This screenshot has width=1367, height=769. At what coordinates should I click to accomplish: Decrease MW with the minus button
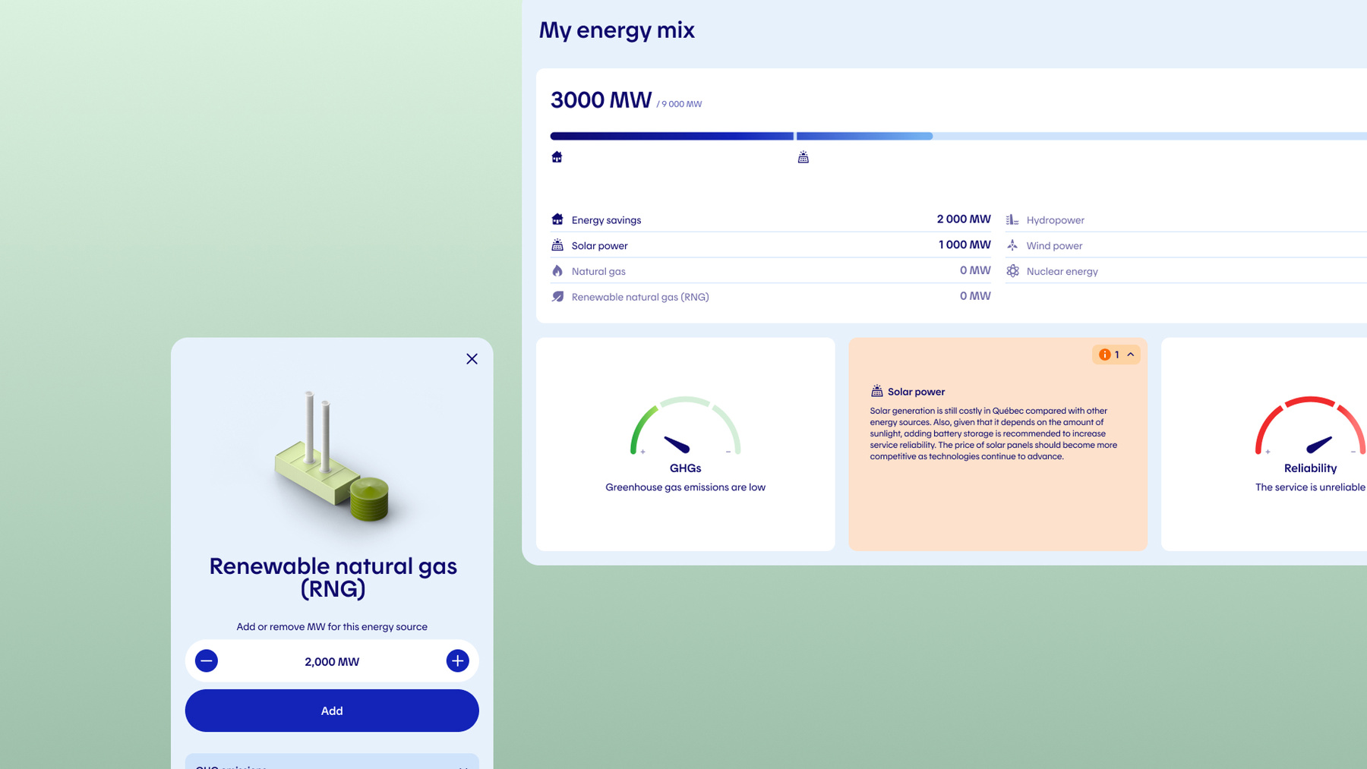click(x=206, y=661)
